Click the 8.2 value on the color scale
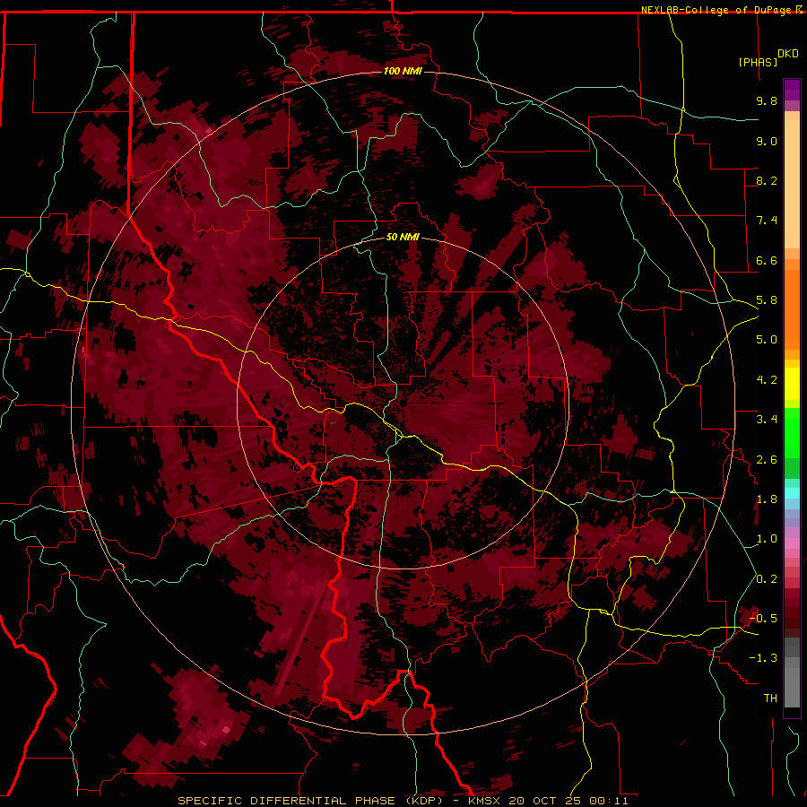The height and width of the screenshot is (807, 807). [767, 180]
